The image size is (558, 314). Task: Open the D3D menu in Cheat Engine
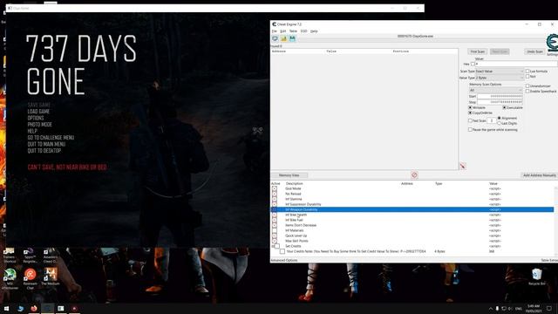(303, 31)
